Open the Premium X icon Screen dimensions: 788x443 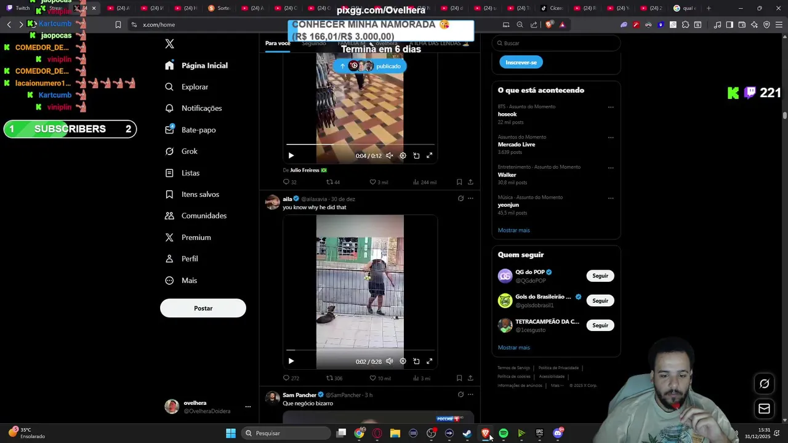(x=169, y=237)
